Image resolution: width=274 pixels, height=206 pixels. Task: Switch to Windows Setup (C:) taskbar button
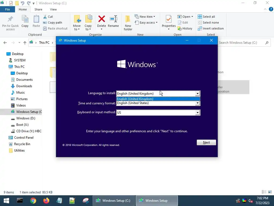[114, 201]
